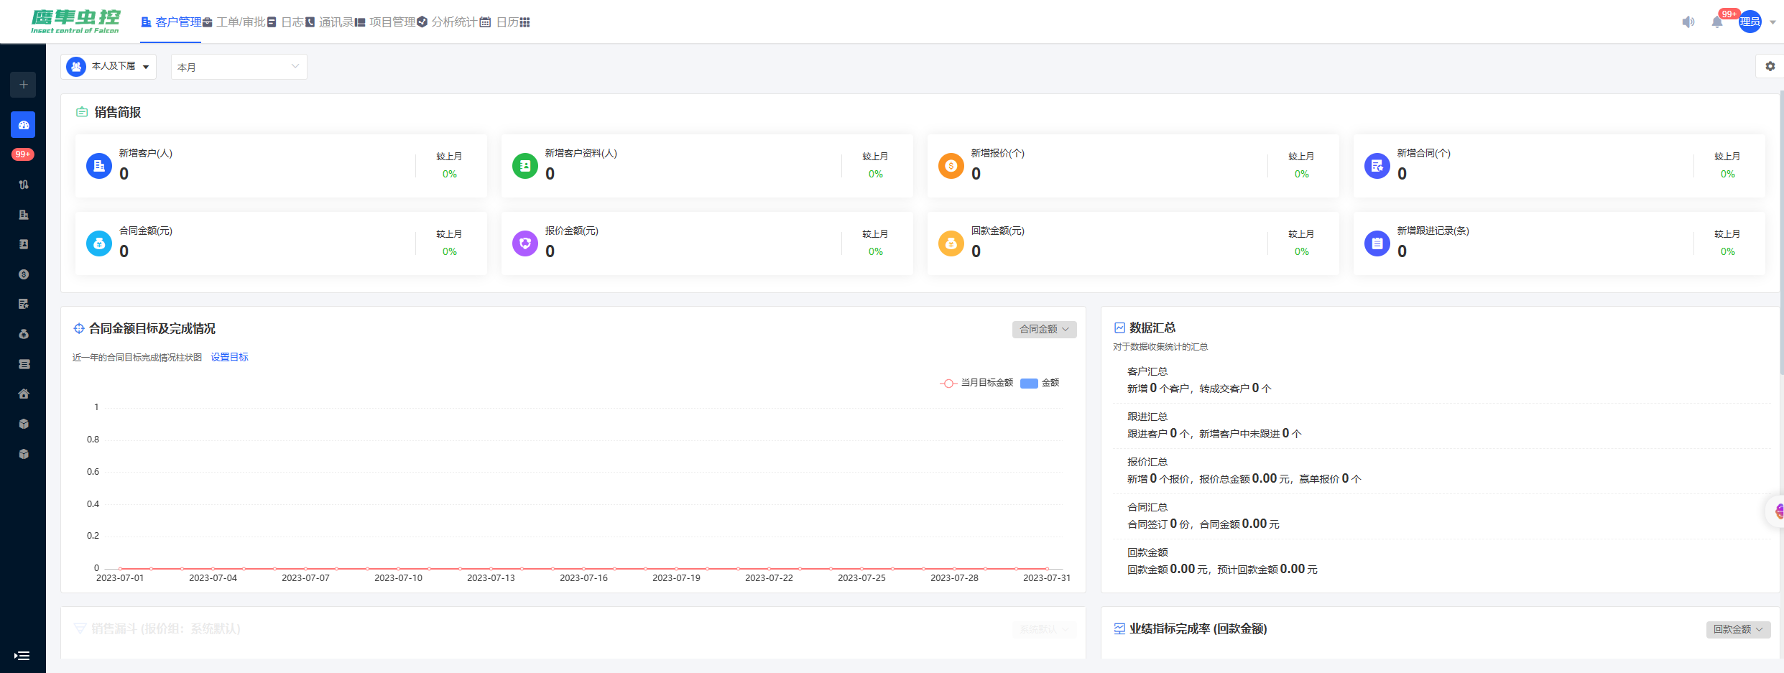This screenshot has width=1784, height=673.
Task: Open the money-bag icon in sidebar
Action: [x=23, y=334]
